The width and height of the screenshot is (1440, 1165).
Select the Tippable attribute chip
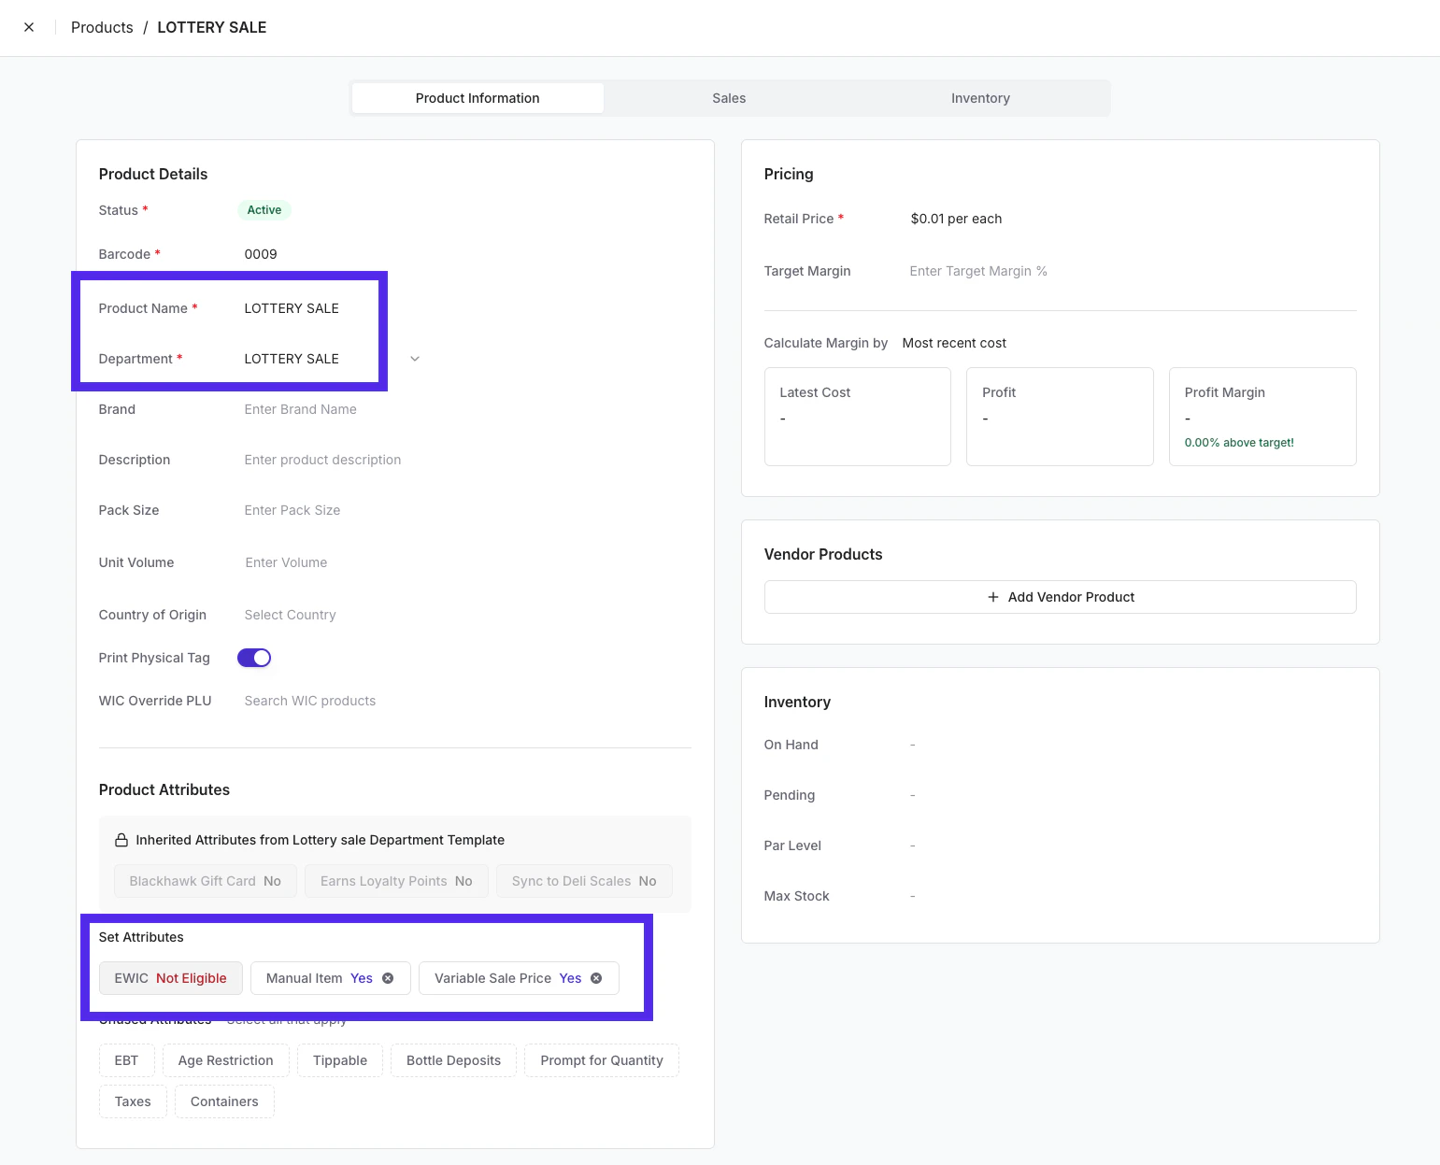pos(340,1060)
